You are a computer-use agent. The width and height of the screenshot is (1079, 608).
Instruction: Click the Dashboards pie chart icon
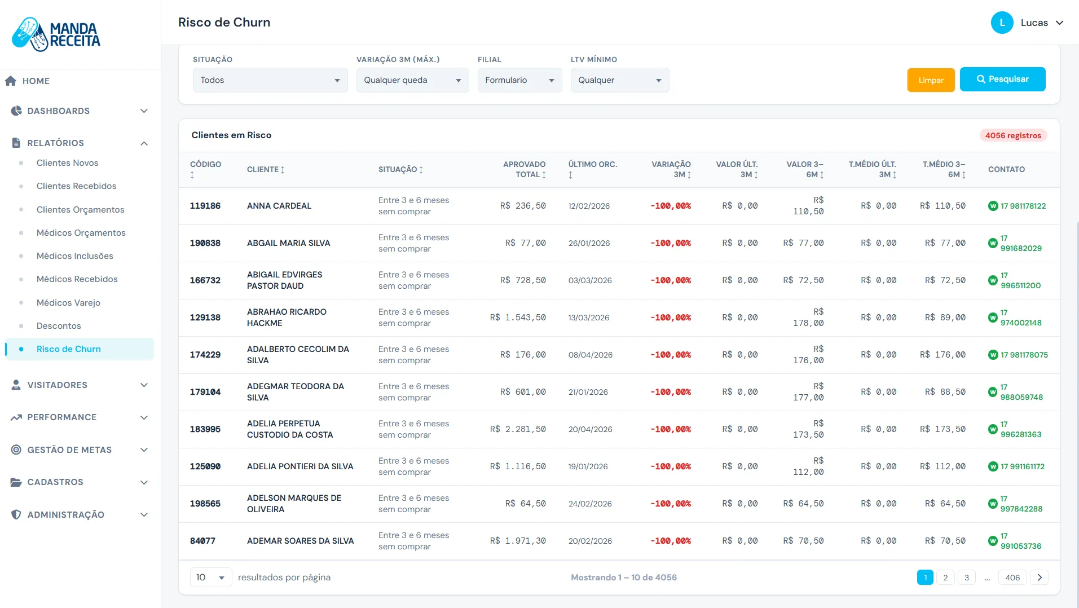point(16,111)
